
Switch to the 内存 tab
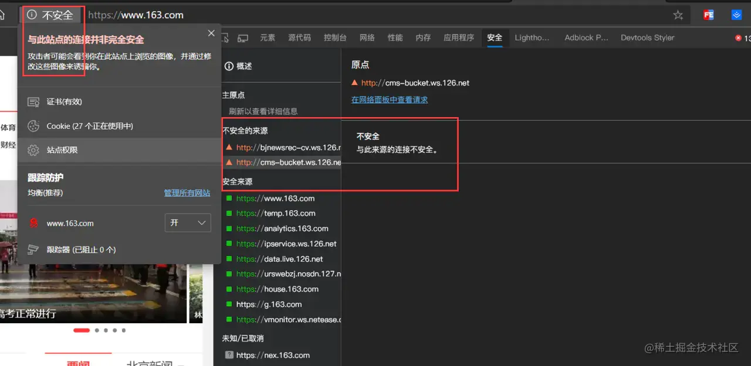pos(423,37)
